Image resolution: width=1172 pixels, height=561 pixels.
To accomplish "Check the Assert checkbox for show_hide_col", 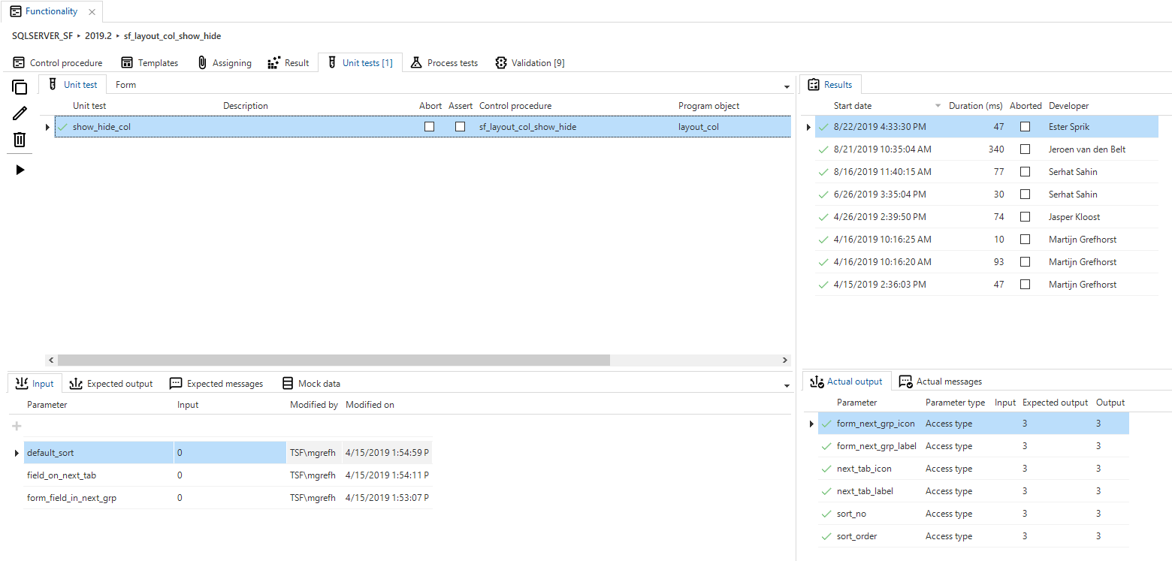I will [460, 126].
